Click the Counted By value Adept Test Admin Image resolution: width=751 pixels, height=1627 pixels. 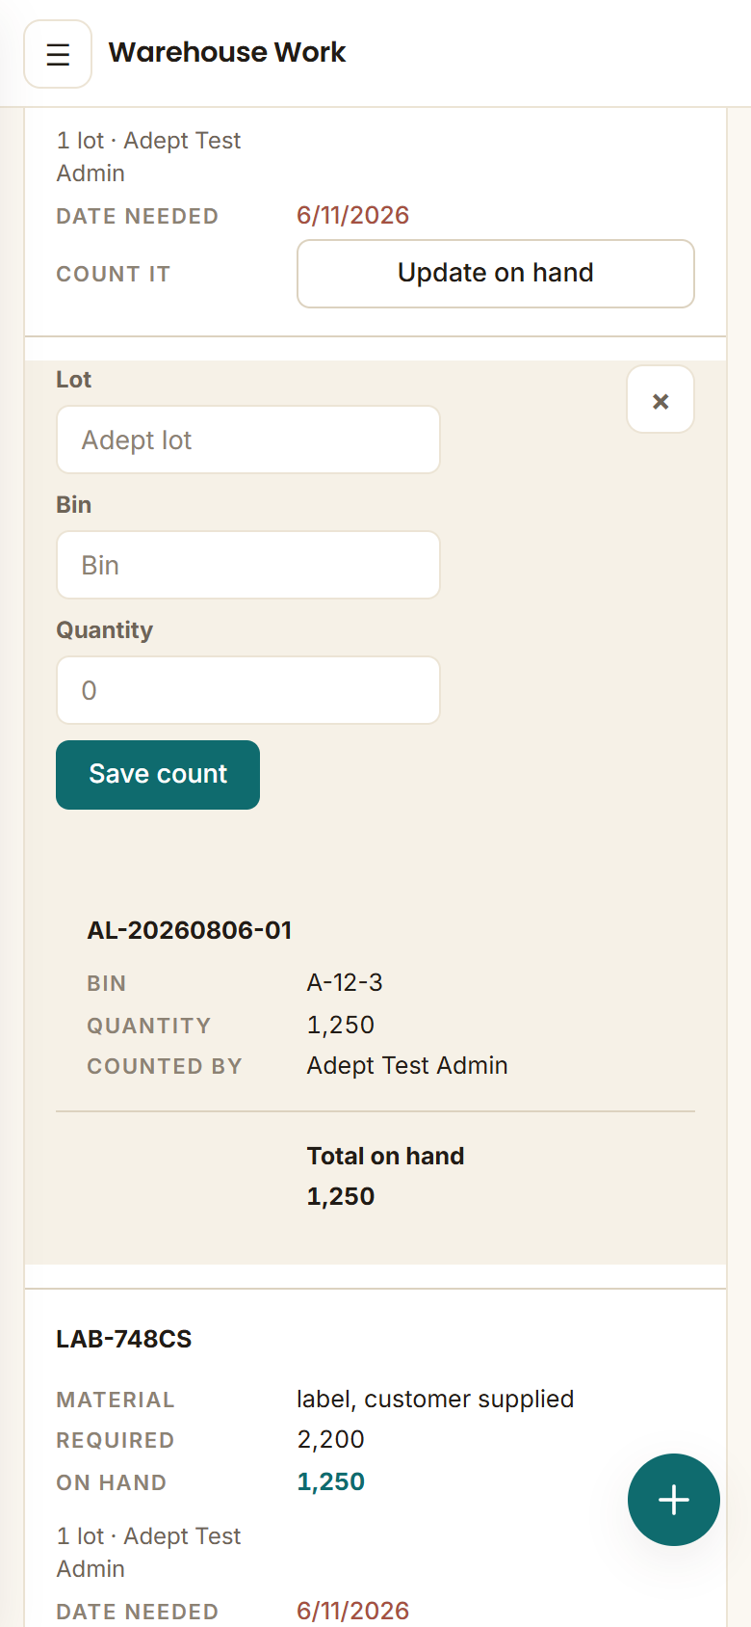(407, 1065)
